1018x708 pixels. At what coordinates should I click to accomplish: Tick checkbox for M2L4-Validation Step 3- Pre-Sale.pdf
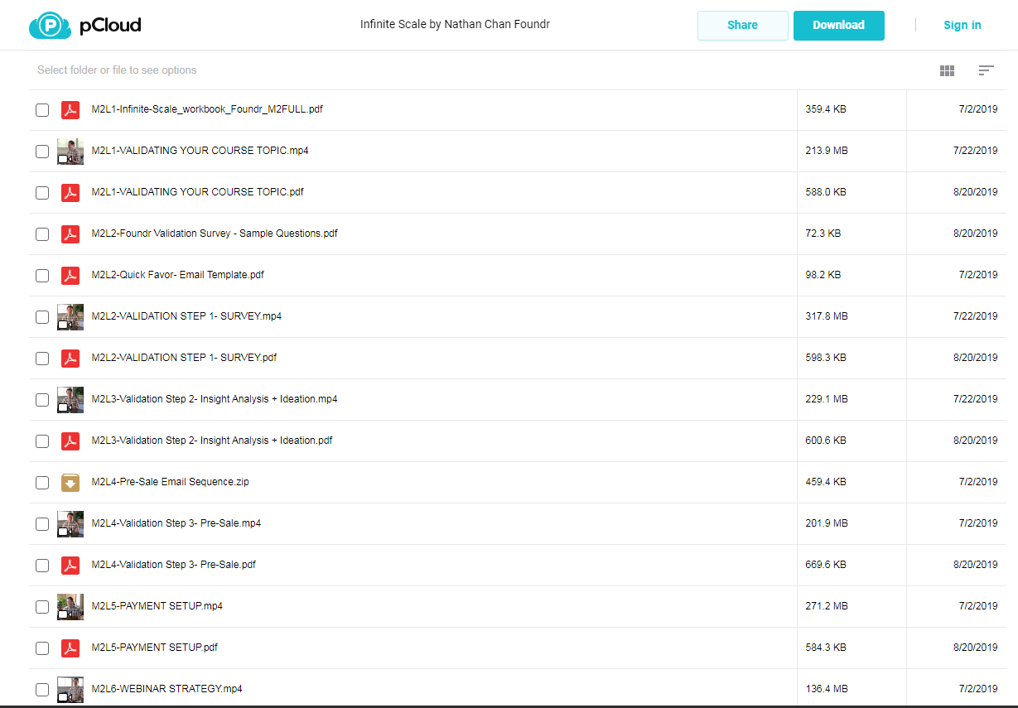pyautogui.click(x=42, y=566)
